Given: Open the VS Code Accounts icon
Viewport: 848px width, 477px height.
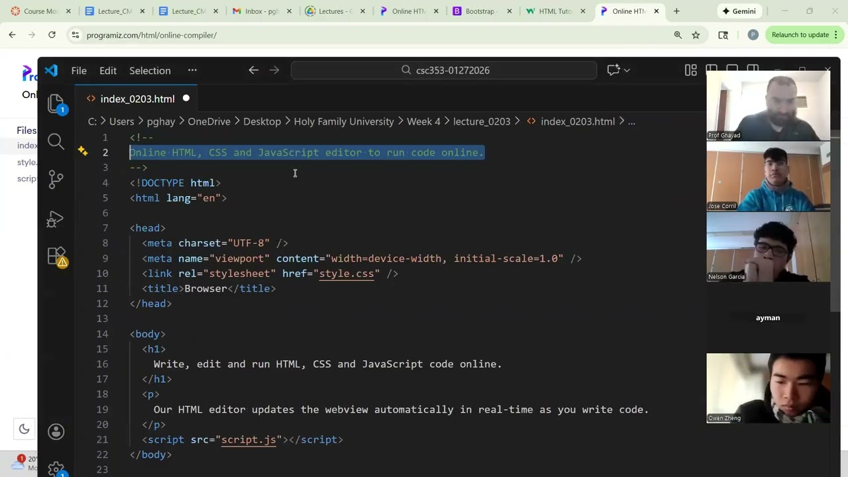Looking at the screenshot, I should point(56,432).
